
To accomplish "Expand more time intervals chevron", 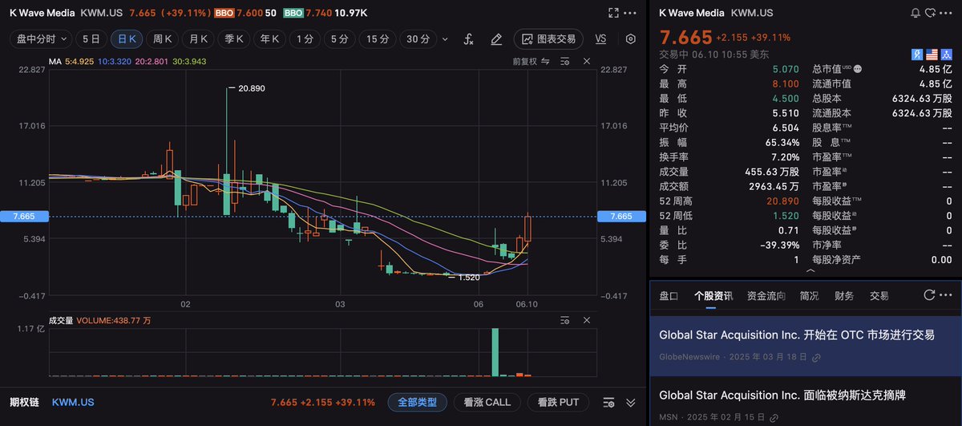I will tap(447, 39).
